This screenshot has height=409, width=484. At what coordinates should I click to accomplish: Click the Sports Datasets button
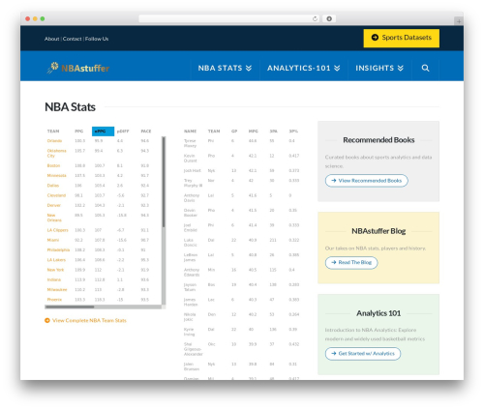(402, 38)
